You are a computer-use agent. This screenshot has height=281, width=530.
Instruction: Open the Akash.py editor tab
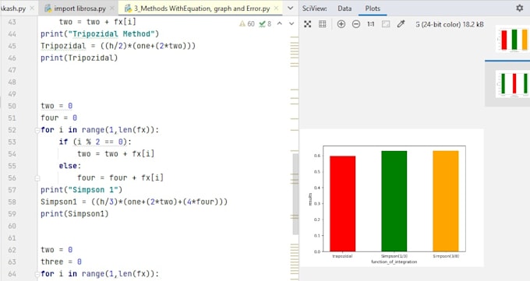(12, 9)
